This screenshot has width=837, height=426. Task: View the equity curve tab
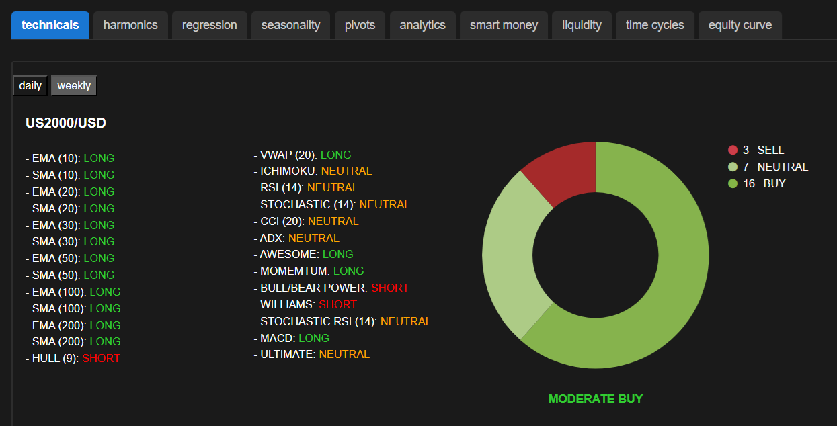(x=740, y=25)
